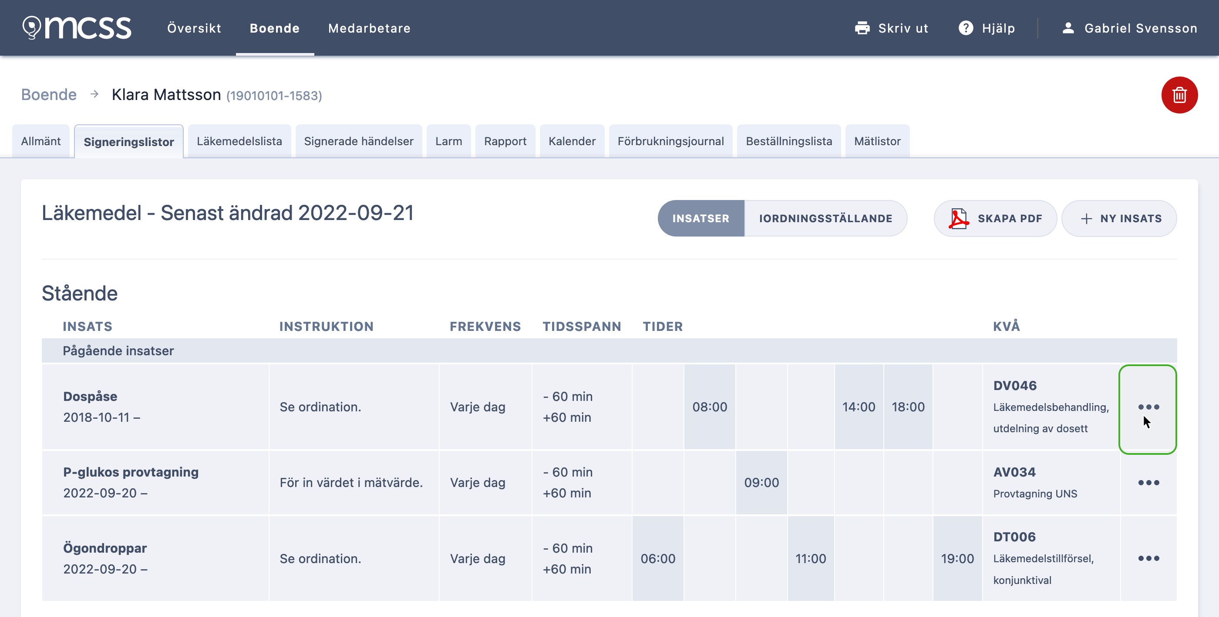1219x617 pixels.
Task: Click the P-glukos provtagning insats name
Action: 131,472
